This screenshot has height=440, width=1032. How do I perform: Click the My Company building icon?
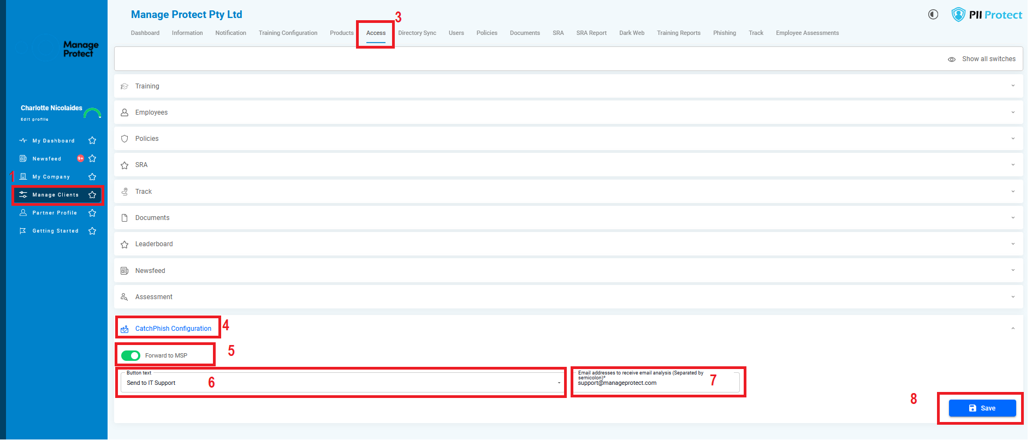point(23,177)
